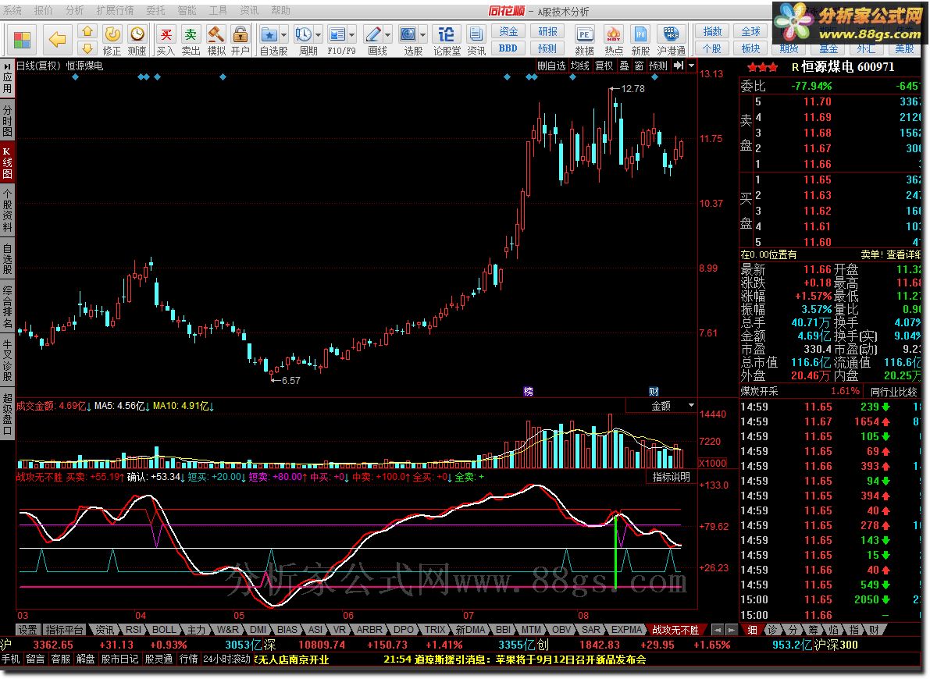Click the 指数 button
Image resolution: width=930 pixels, height=679 pixels.
coord(711,31)
